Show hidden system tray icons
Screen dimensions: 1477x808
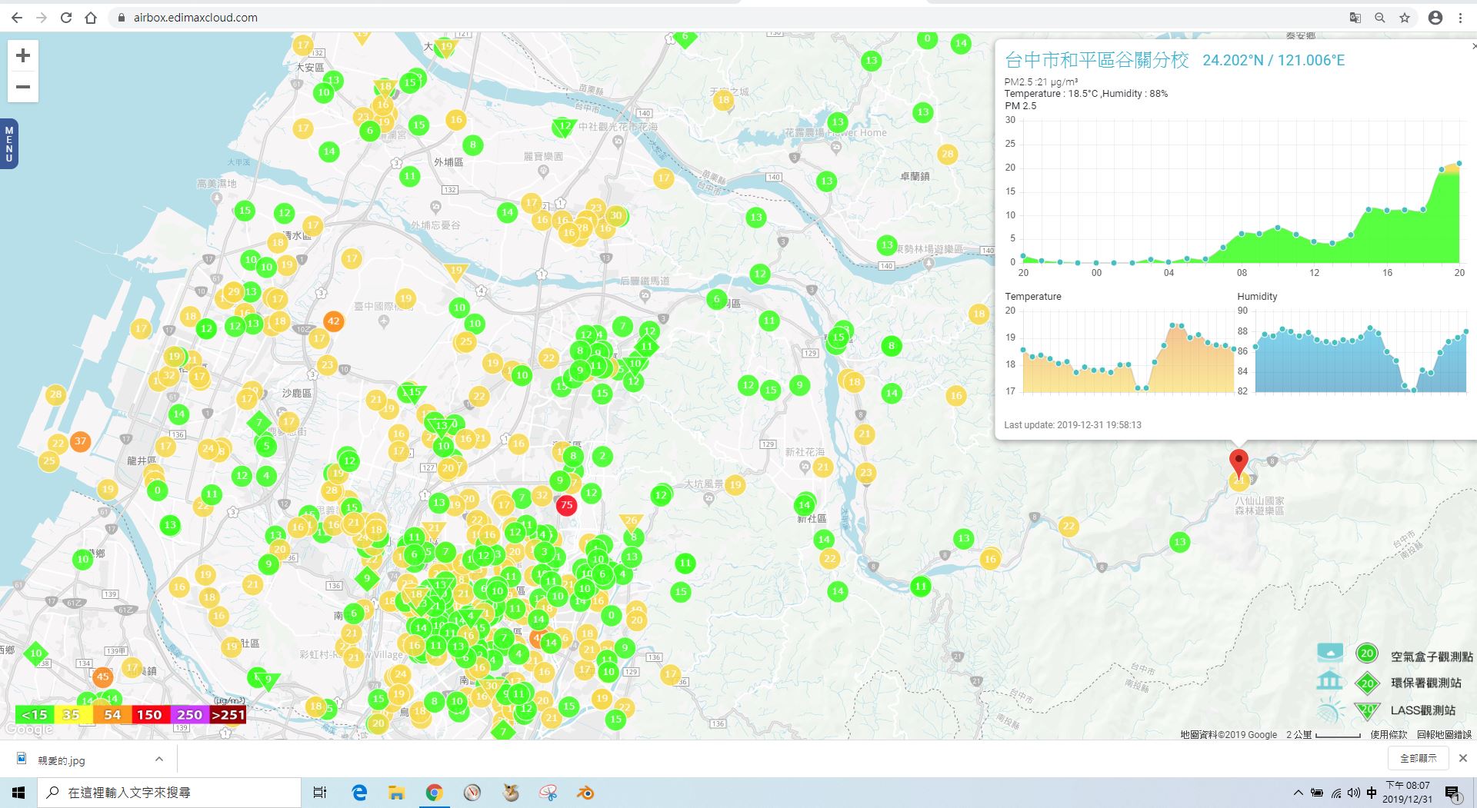coord(1298,793)
